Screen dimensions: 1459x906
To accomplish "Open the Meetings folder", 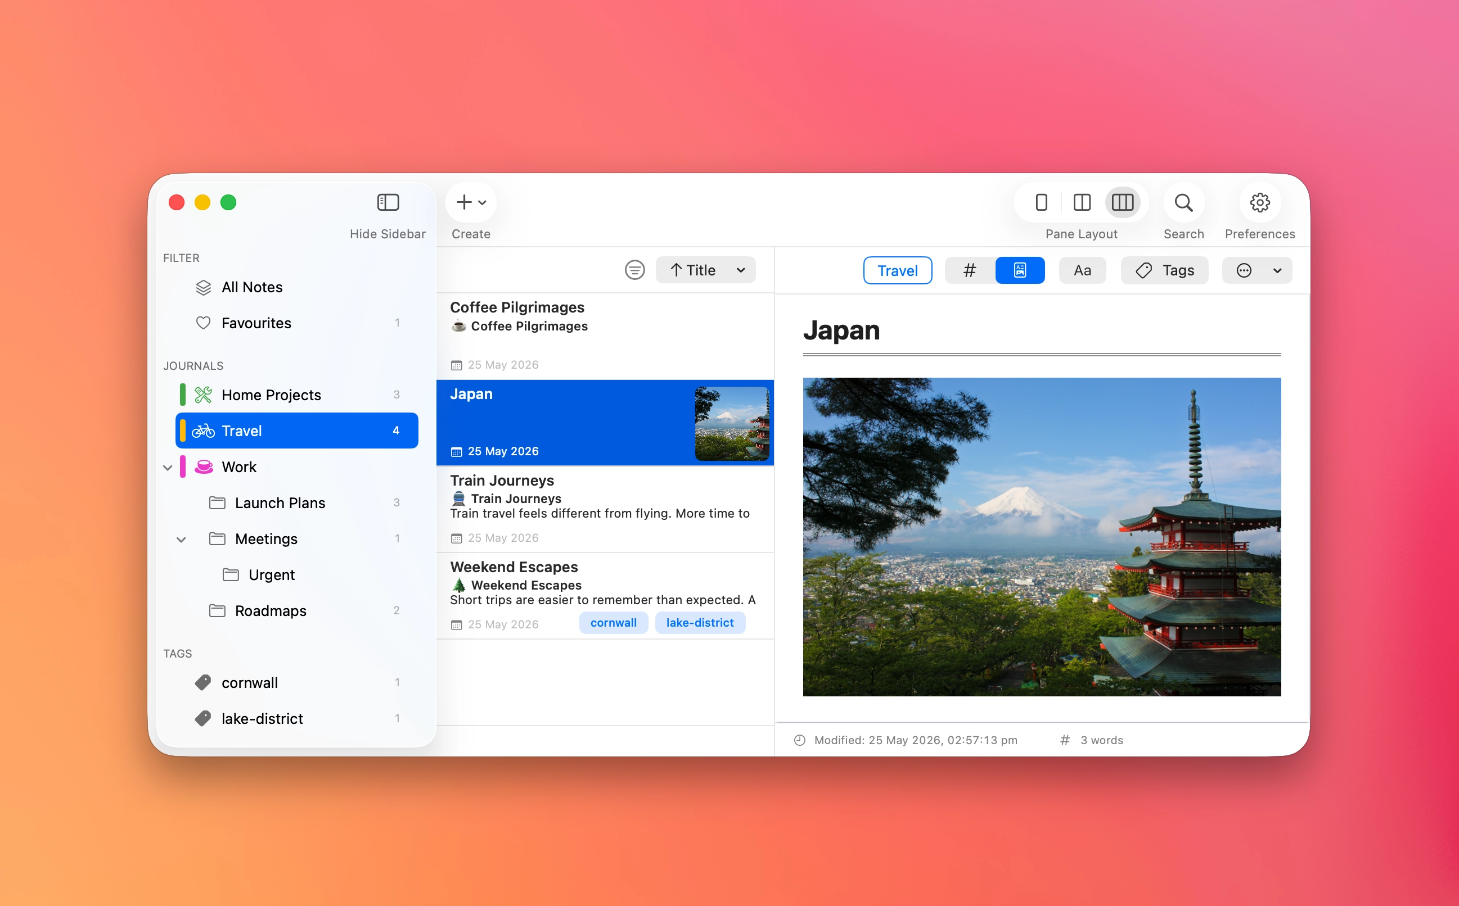I will (x=297, y=538).
